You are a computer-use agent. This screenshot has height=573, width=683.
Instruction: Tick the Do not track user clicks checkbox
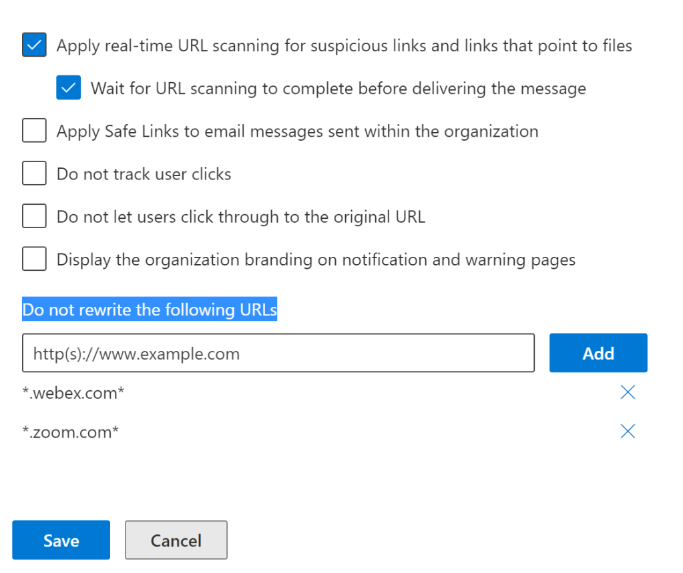tap(34, 174)
